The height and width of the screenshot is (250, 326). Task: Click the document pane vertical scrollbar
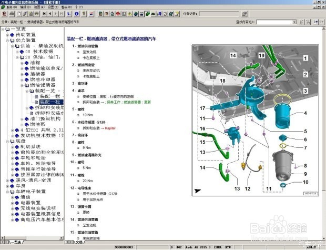324,133
